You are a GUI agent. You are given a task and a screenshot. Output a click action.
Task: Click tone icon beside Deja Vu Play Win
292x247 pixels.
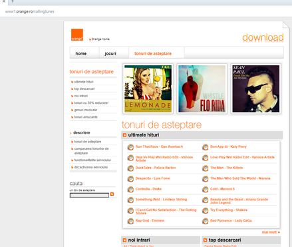coord(130,158)
